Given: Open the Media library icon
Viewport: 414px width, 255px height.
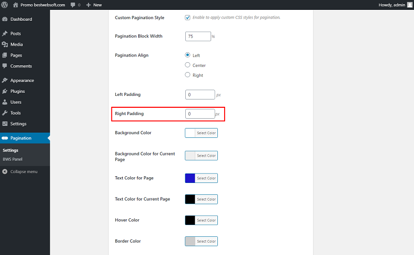Looking at the screenshot, I should point(5,44).
